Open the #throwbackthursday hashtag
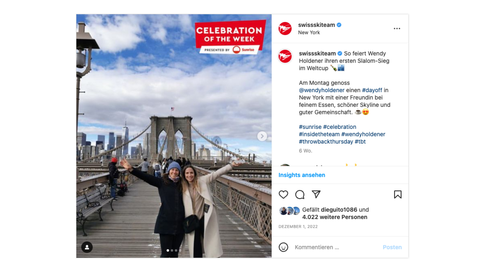 click(x=326, y=142)
